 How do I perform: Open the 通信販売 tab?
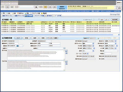click(x=49, y=16)
